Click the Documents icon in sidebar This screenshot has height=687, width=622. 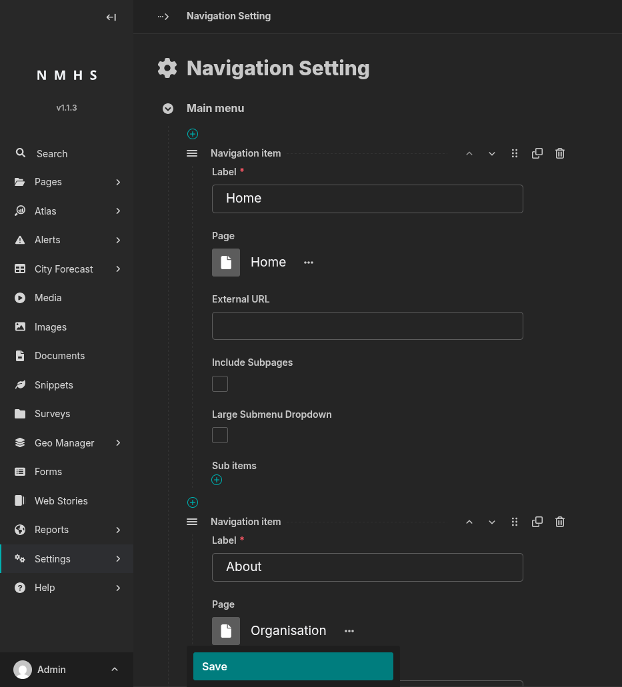pyautogui.click(x=20, y=356)
